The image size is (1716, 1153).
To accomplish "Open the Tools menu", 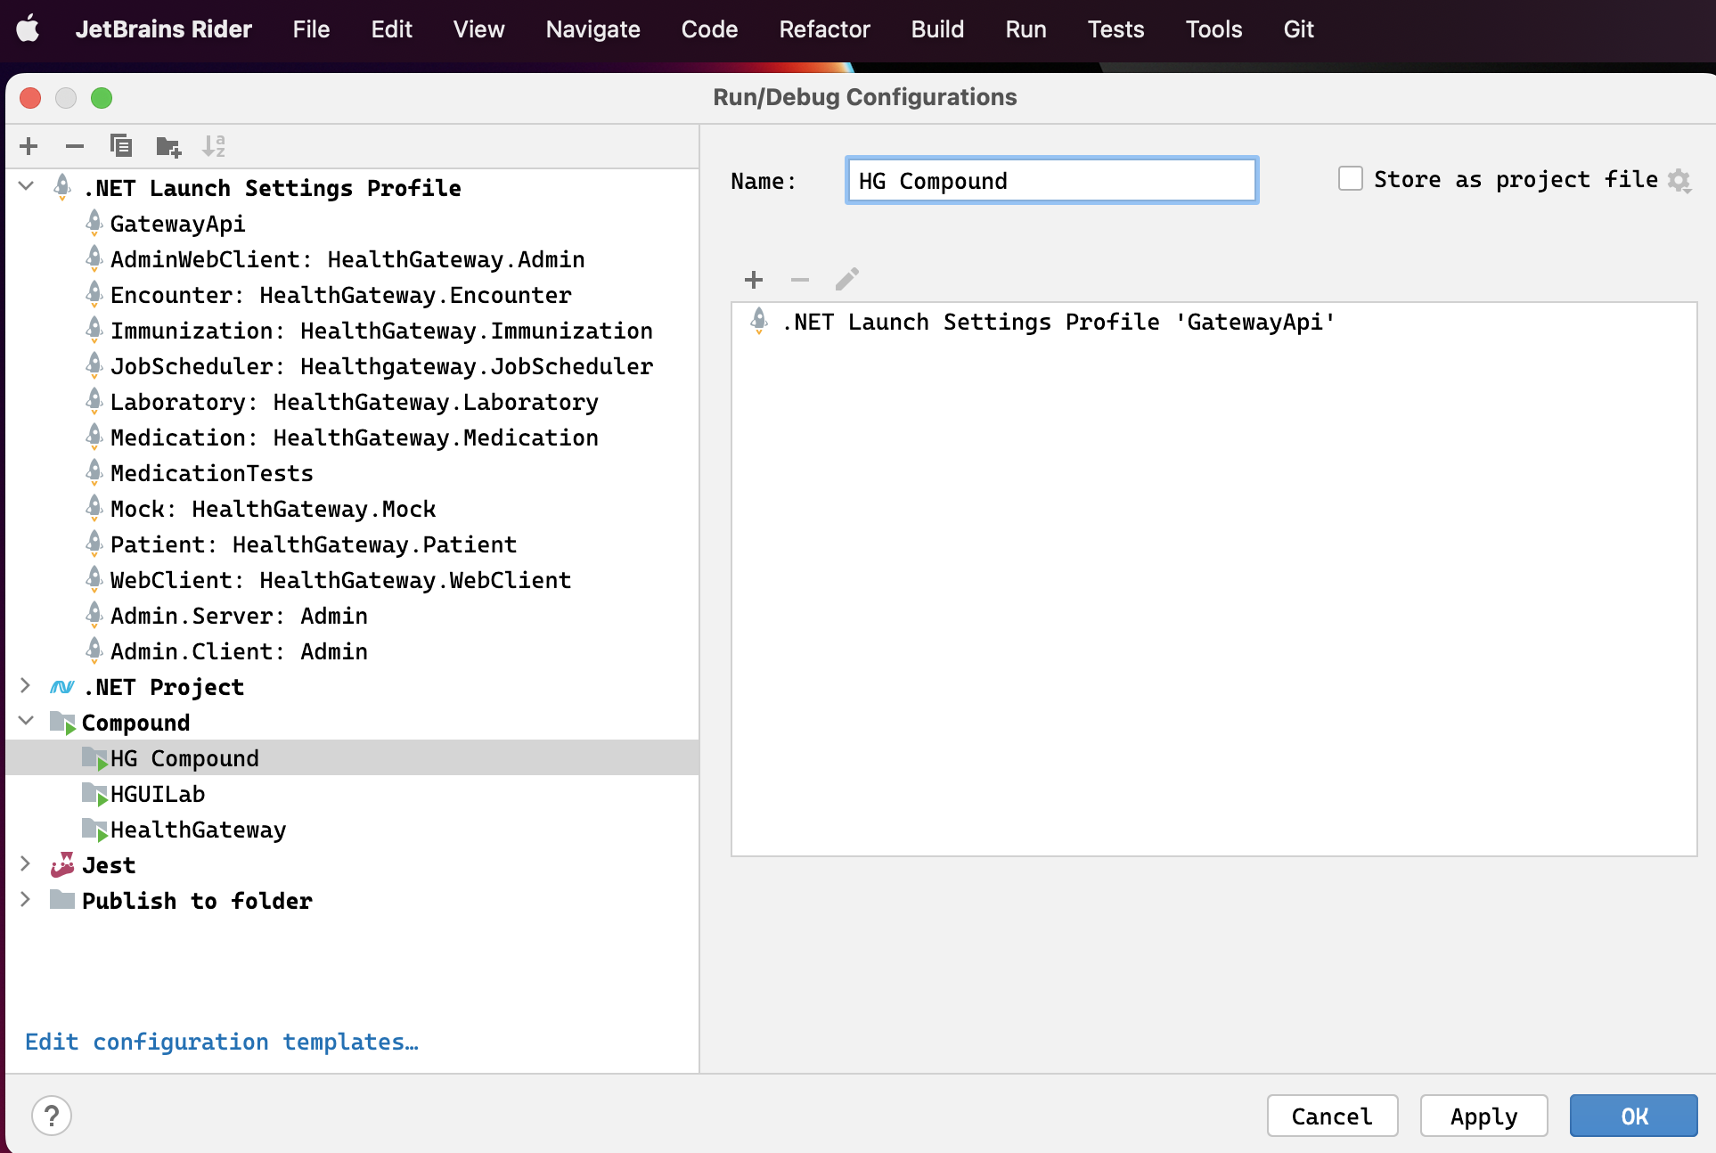I will coord(1213,29).
